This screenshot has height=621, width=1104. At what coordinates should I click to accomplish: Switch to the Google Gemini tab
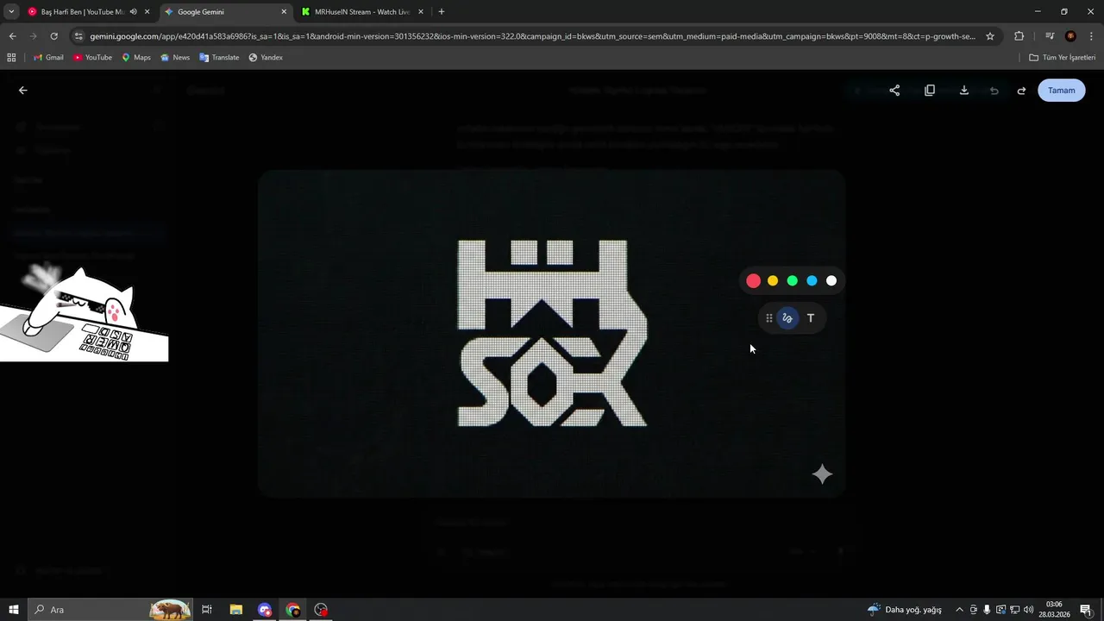pos(225,12)
